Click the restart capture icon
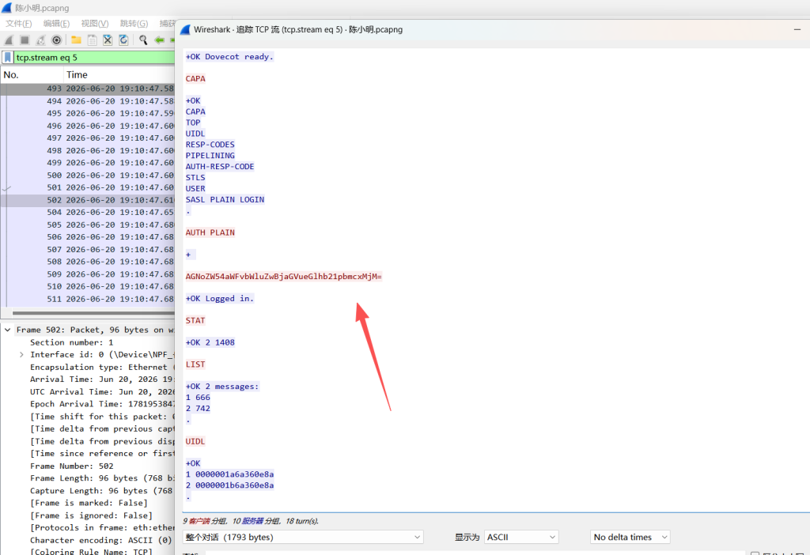 [x=40, y=40]
